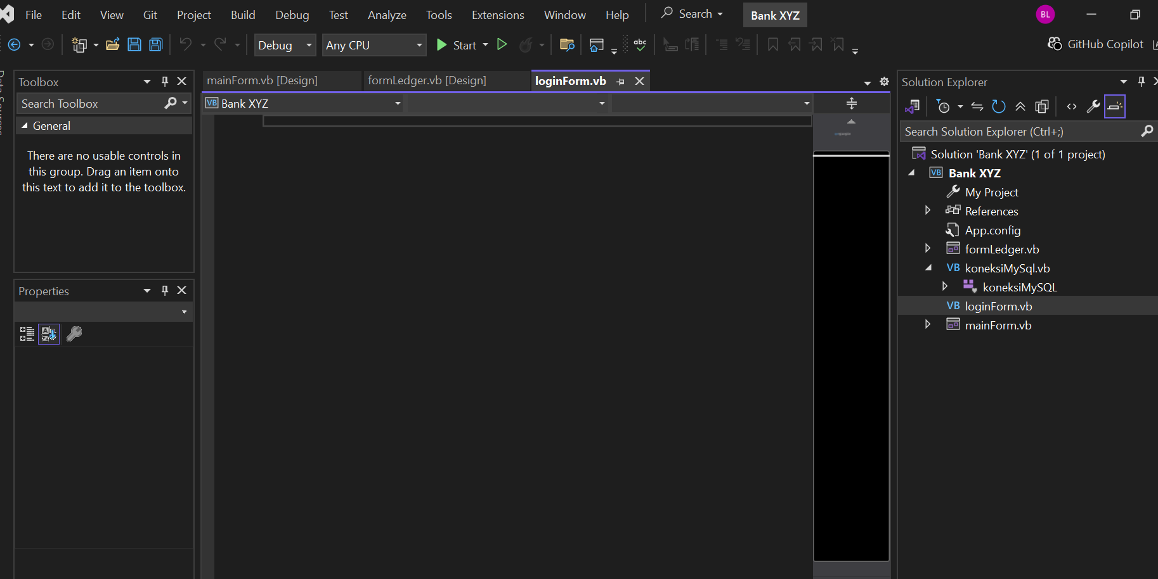Click the abc spell checker icon
Image resolution: width=1158 pixels, height=579 pixels.
tap(640, 44)
